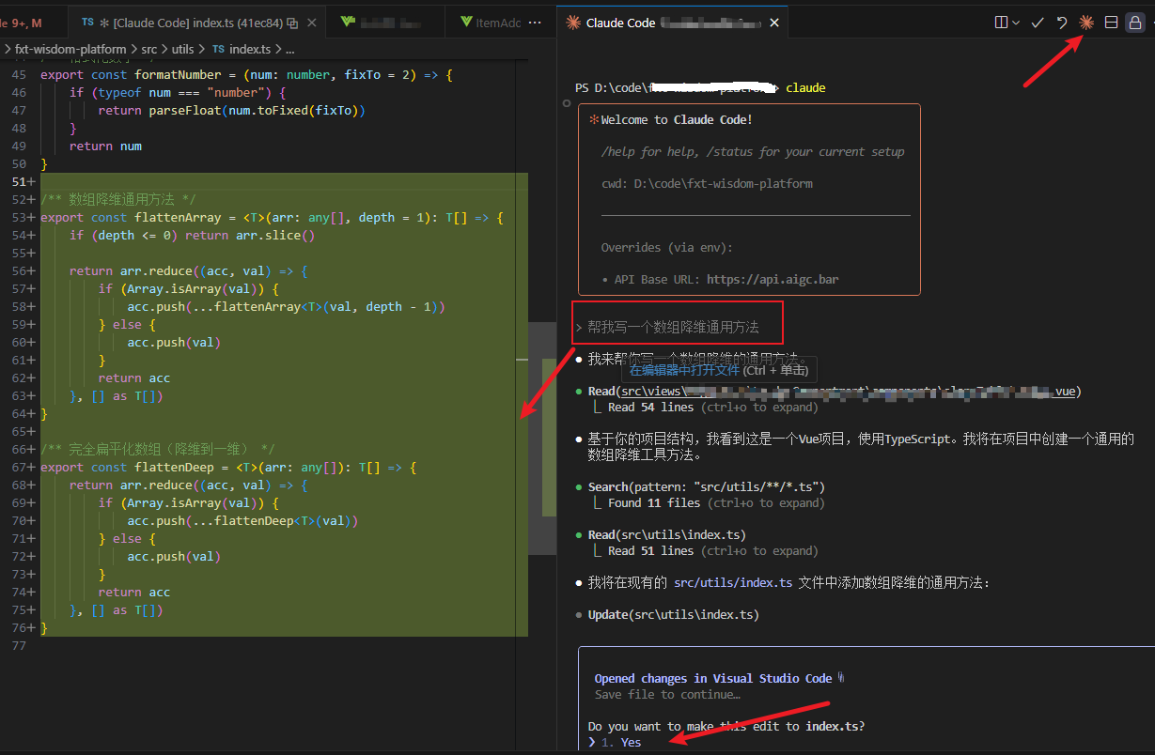Close the Claude Code terminal tab
The width and height of the screenshot is (1155, 755).
click(775, 23)
